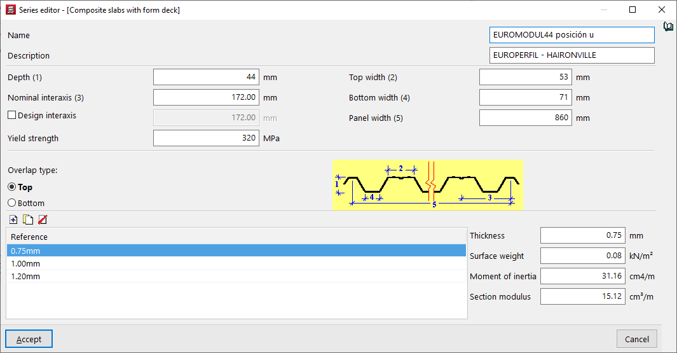Edit the Thickness value field
Image resolution: width=677 pixels, height=353 pixels.
[582, 235]
